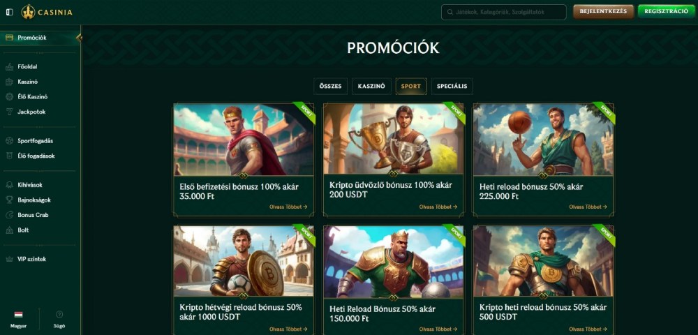Open the Főoldal home icon
The width and height of the screenshot is (698, 335).
(x=9, y=67)
